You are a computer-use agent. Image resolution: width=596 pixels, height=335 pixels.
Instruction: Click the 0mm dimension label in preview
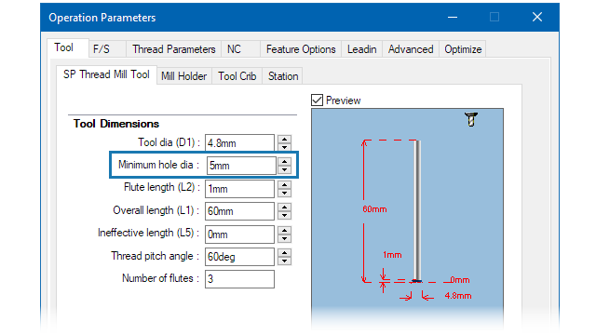pos(460,280)
